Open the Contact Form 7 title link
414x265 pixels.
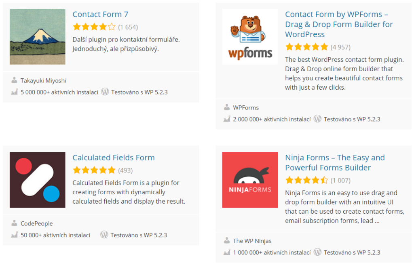click(x=100, y=14)
